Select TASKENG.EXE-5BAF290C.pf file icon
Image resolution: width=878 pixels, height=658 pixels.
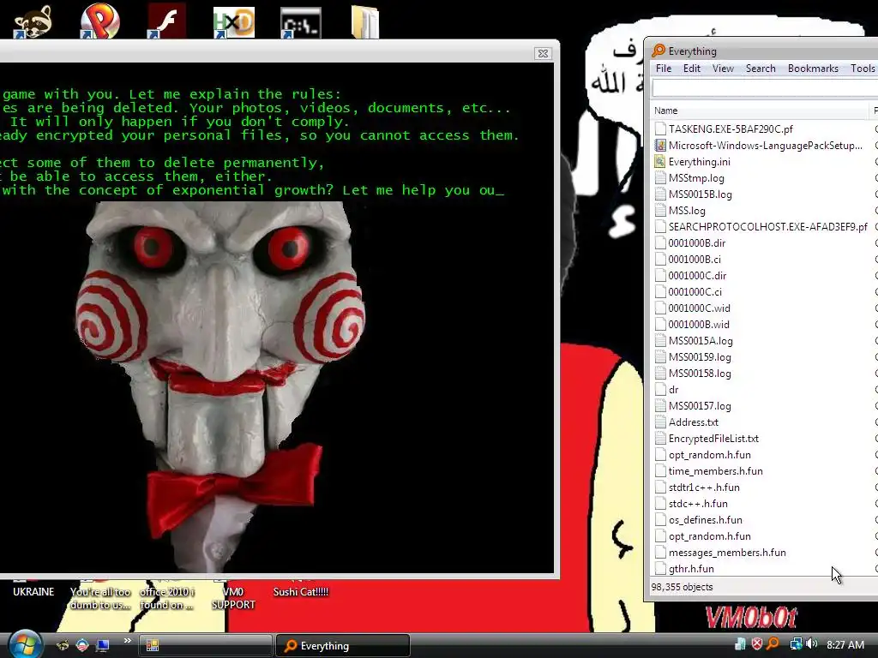click(x=660, y=129)
